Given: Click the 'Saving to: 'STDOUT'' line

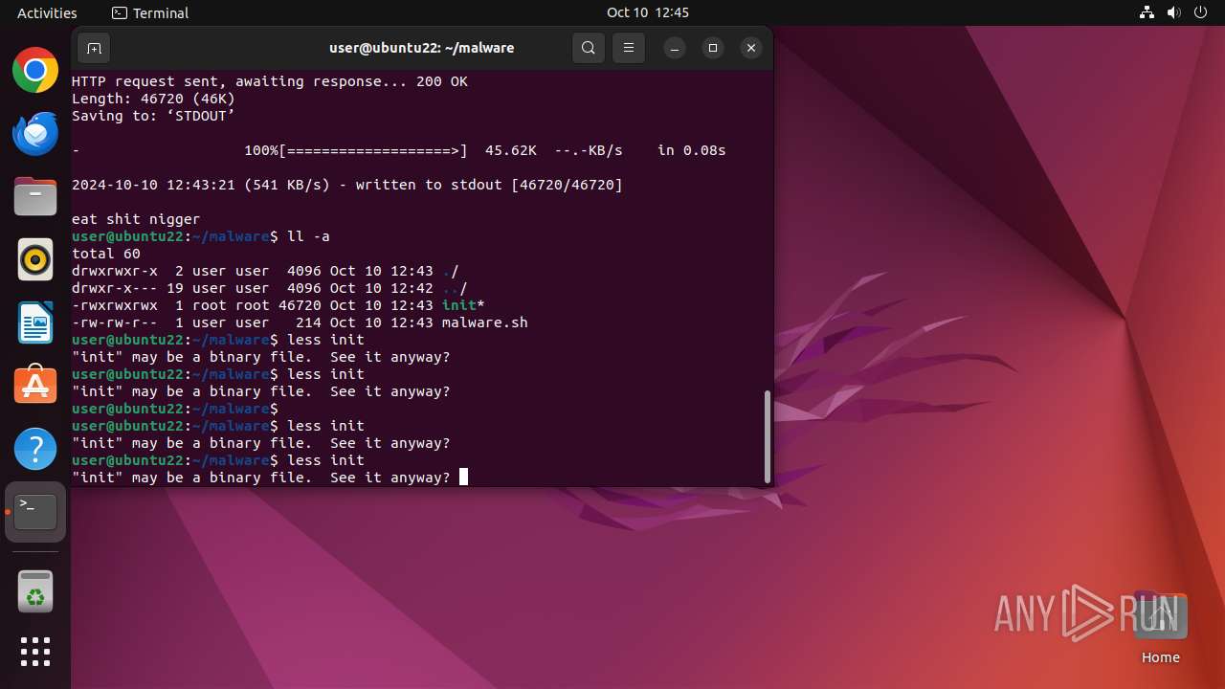Looking at the screenshot, I should pos(153,116).
